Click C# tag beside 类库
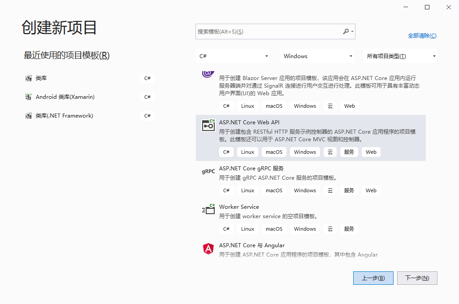 pos(147,78)
